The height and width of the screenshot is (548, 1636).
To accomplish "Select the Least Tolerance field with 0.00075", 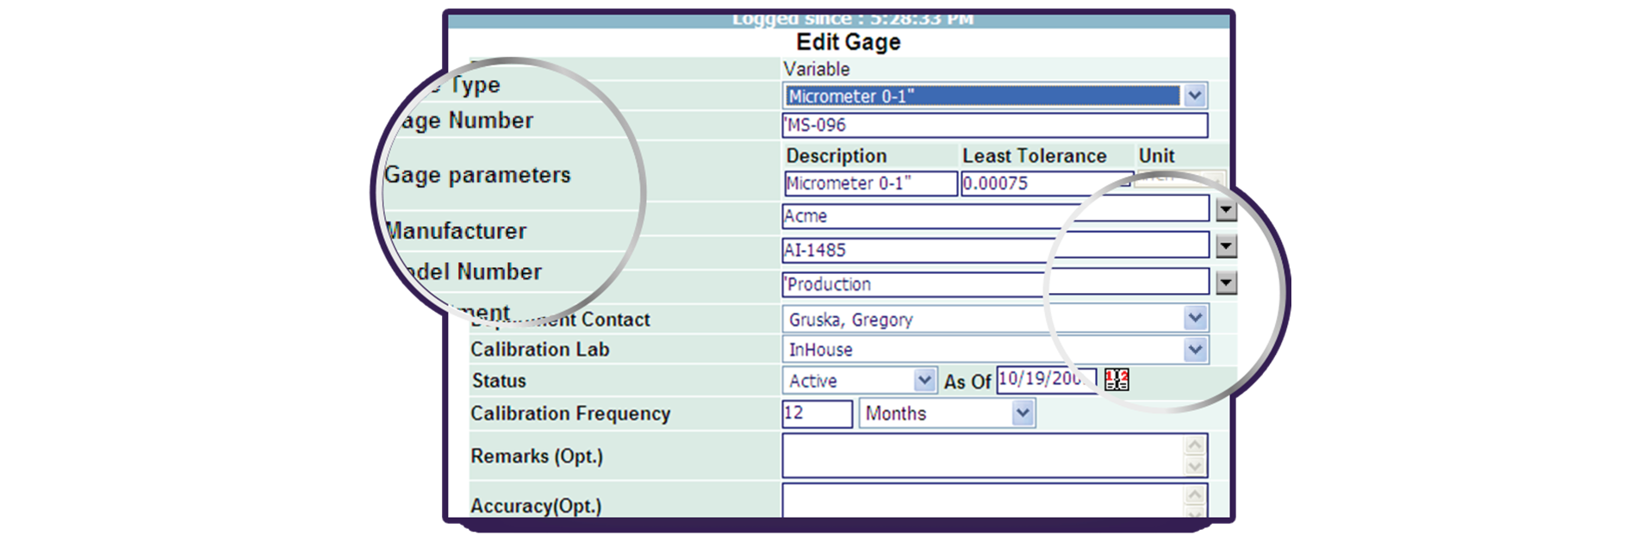I will click(x=1044, y=184).
